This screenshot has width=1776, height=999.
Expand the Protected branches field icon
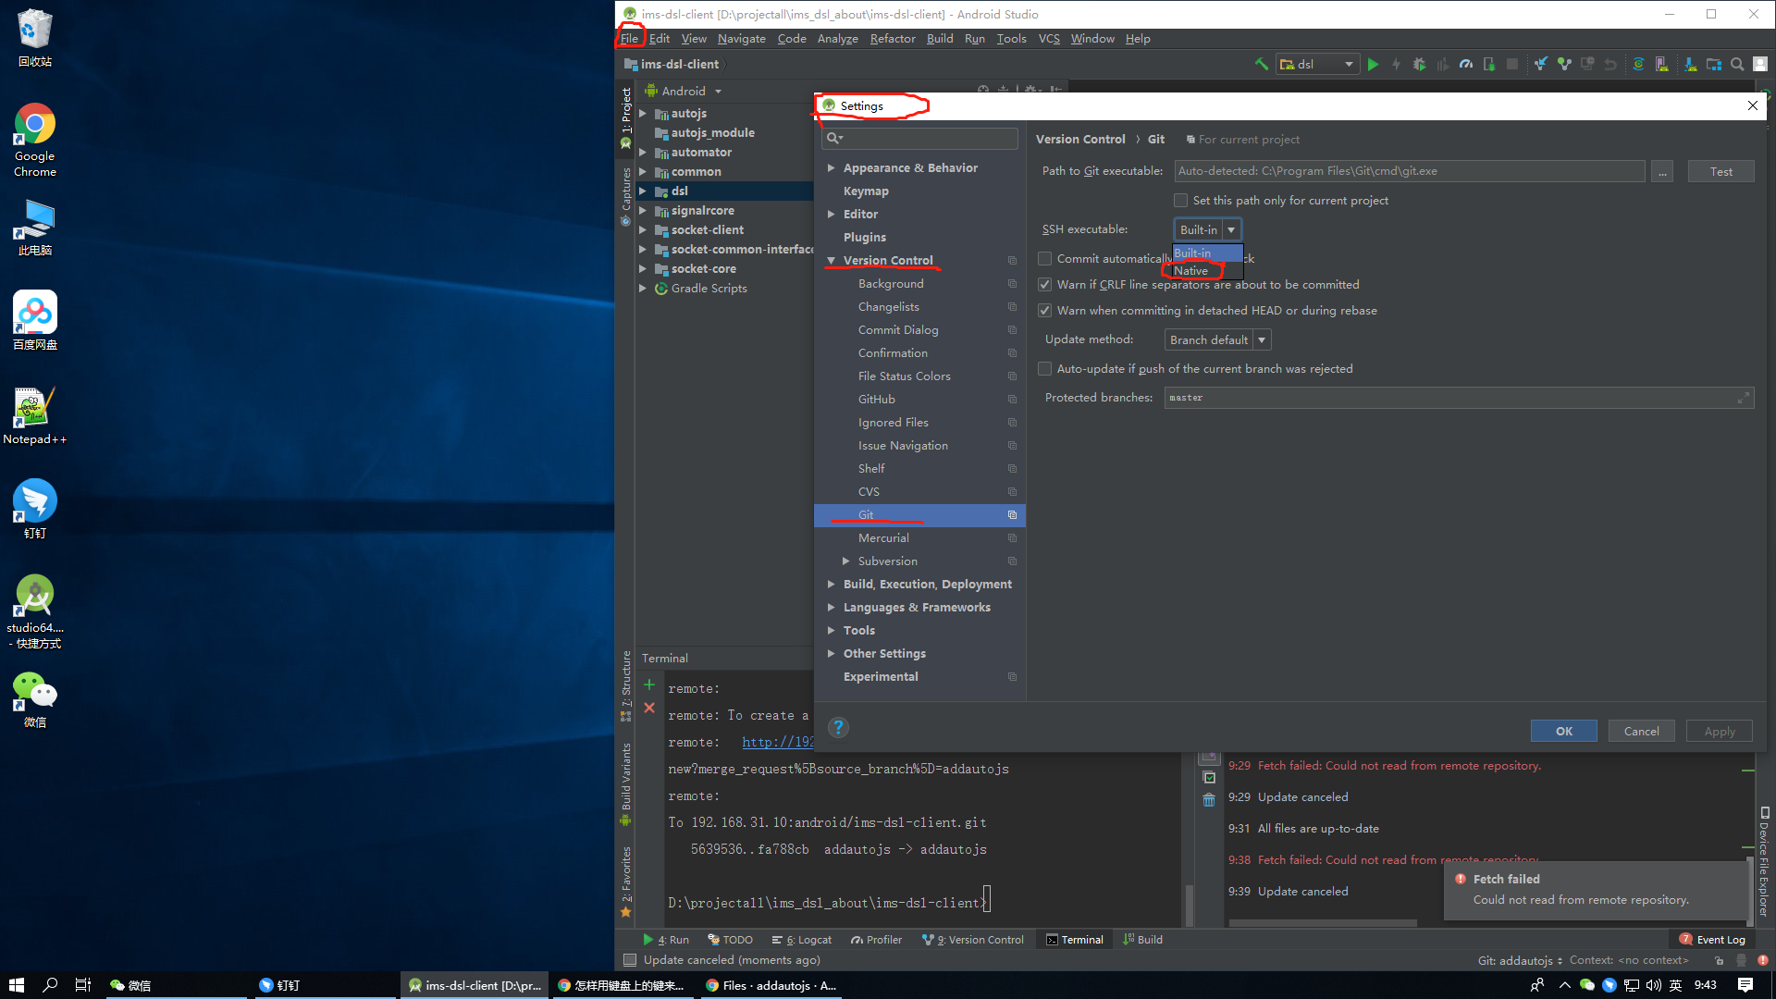click(1743, 398)
